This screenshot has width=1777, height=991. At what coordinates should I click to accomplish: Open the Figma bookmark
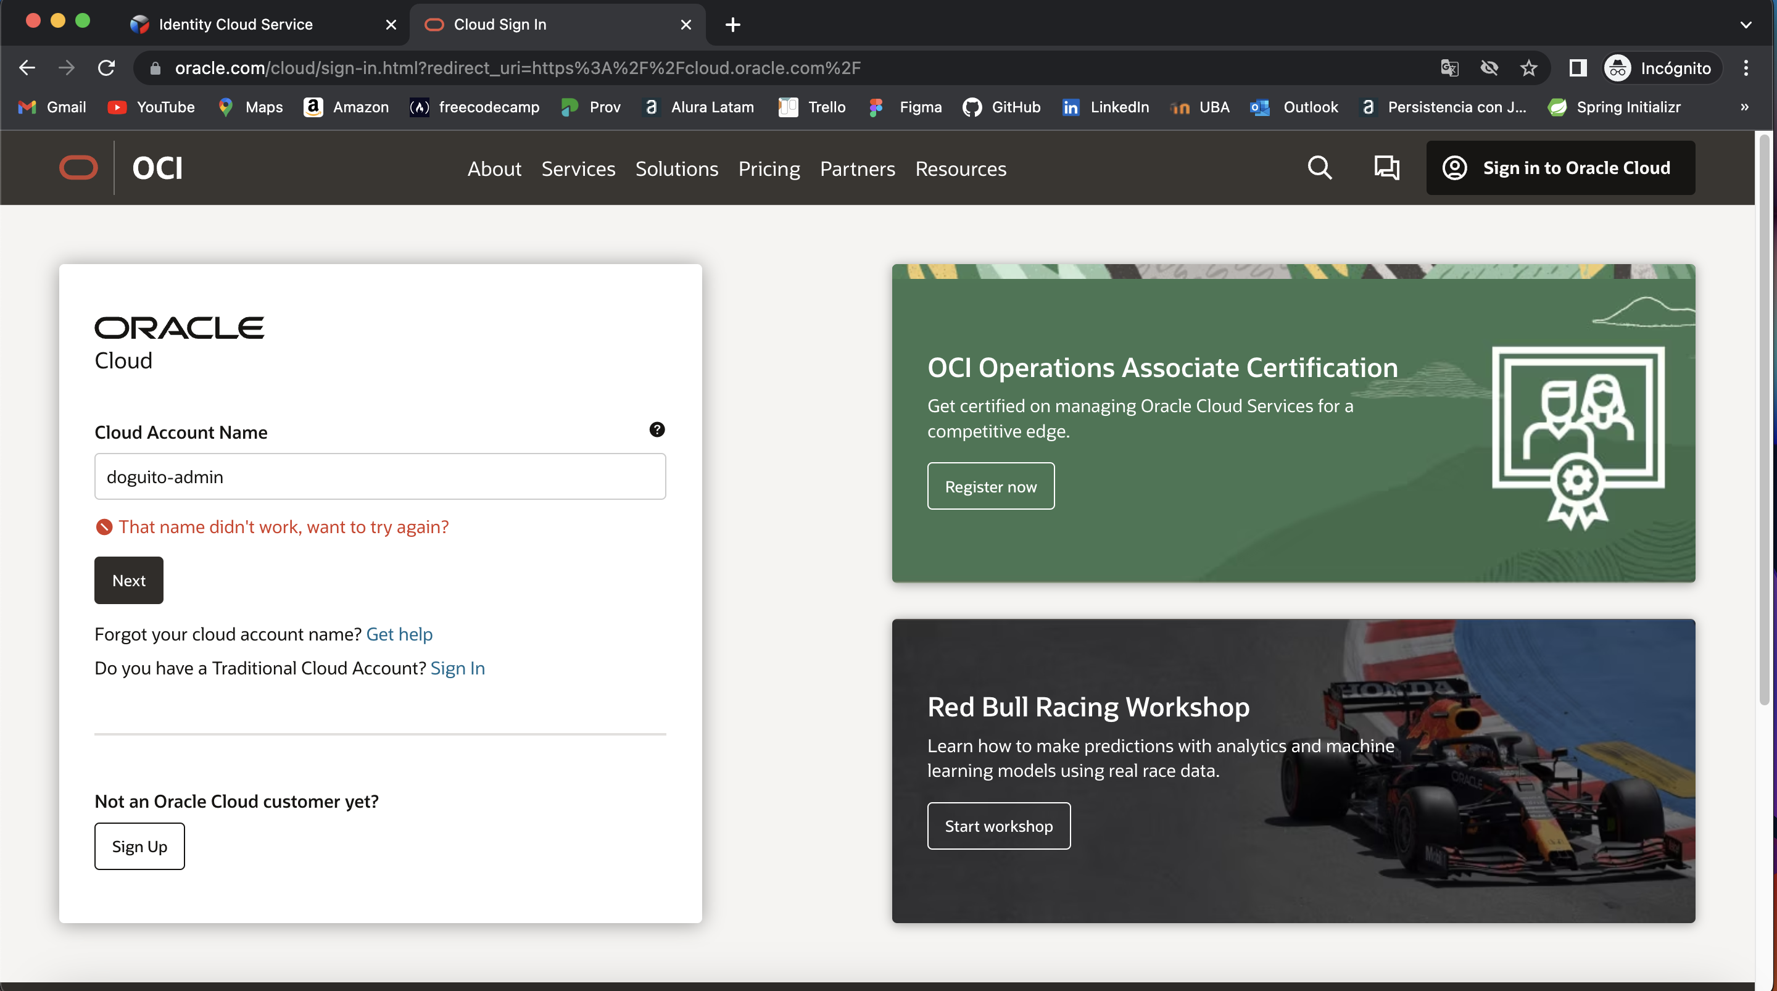[905, 107]
